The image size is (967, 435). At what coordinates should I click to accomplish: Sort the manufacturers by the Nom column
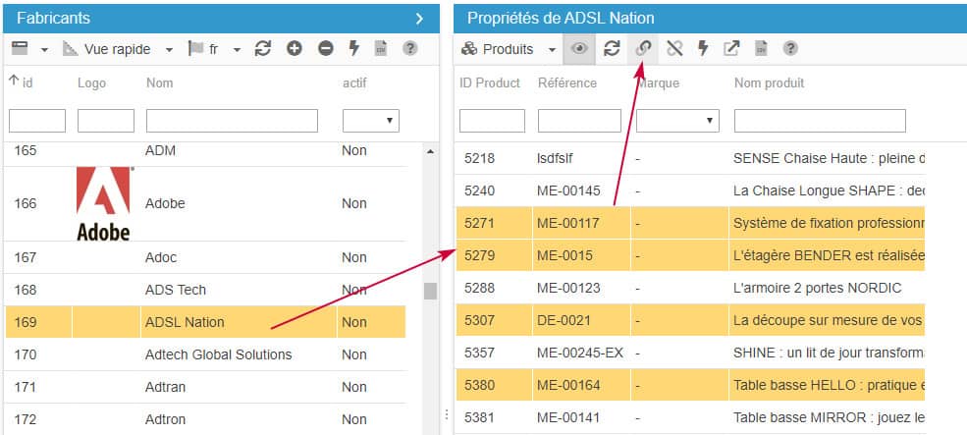coord(159,83)
